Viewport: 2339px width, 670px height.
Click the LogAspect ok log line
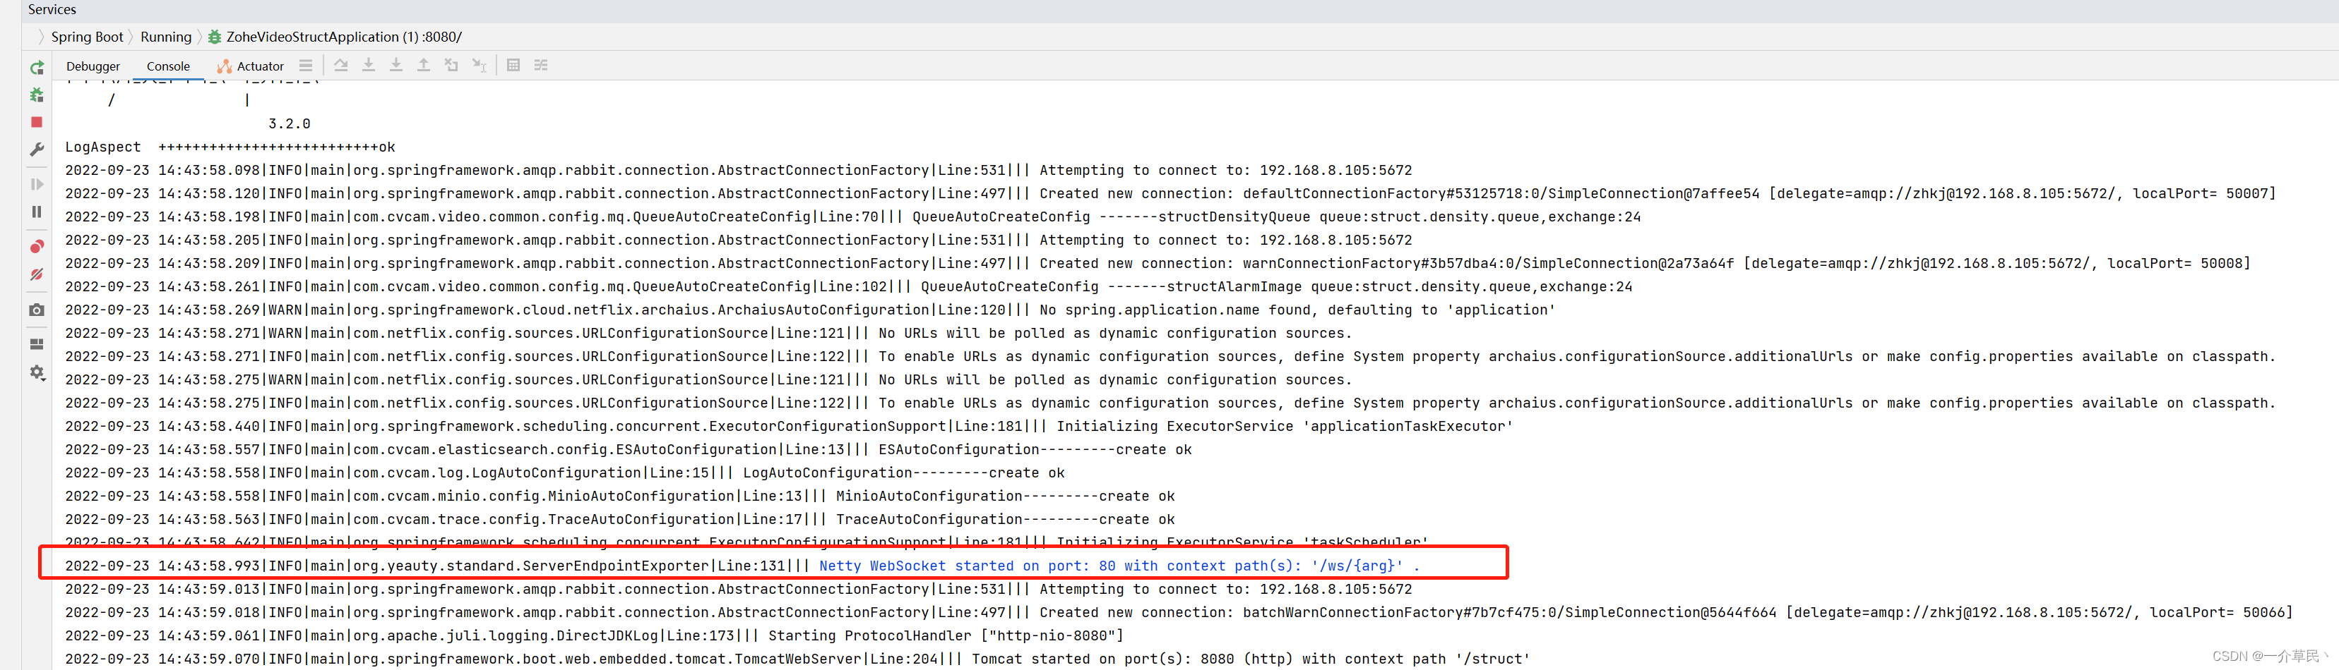(230, 147)
